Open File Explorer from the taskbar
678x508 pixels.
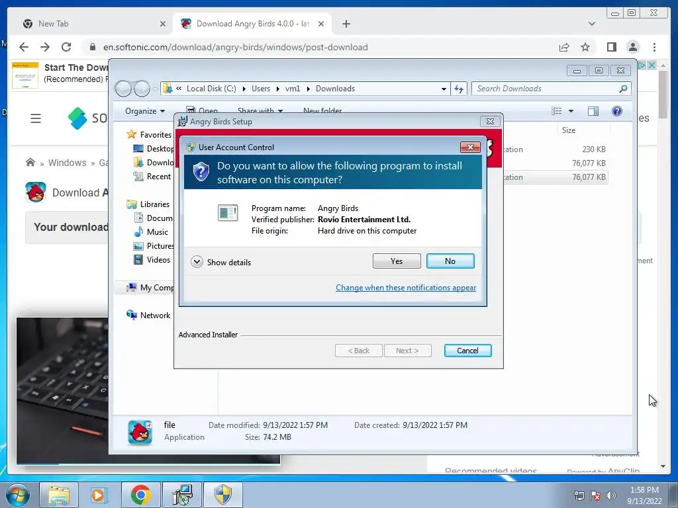coord(59,495)
